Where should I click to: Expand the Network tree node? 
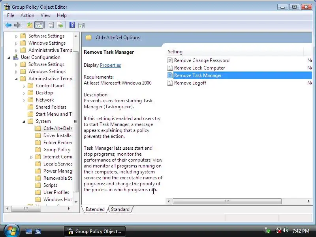click(x=24, y=100)
